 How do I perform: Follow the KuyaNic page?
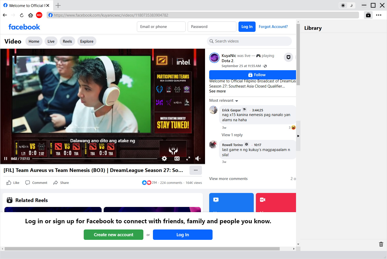point(252,75)
